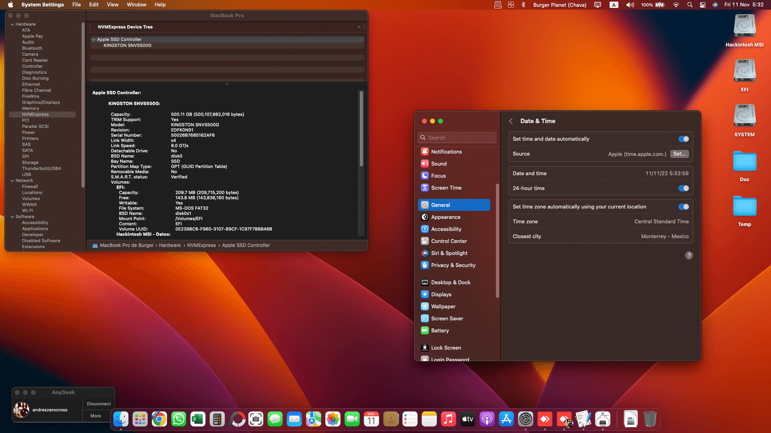771x433 pixels.
Task: Open Wi-Fi status in menu bar
Action: (676, 5)
